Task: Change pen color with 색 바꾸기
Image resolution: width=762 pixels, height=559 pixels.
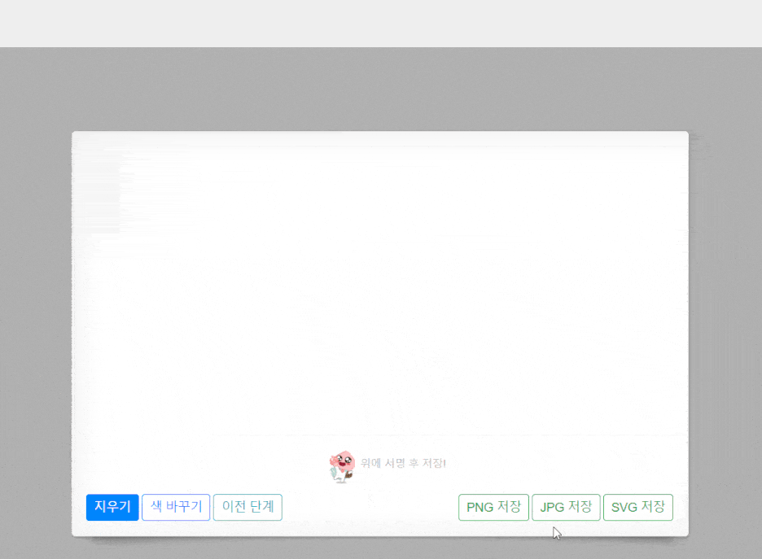Action: [x=176, y=507]
